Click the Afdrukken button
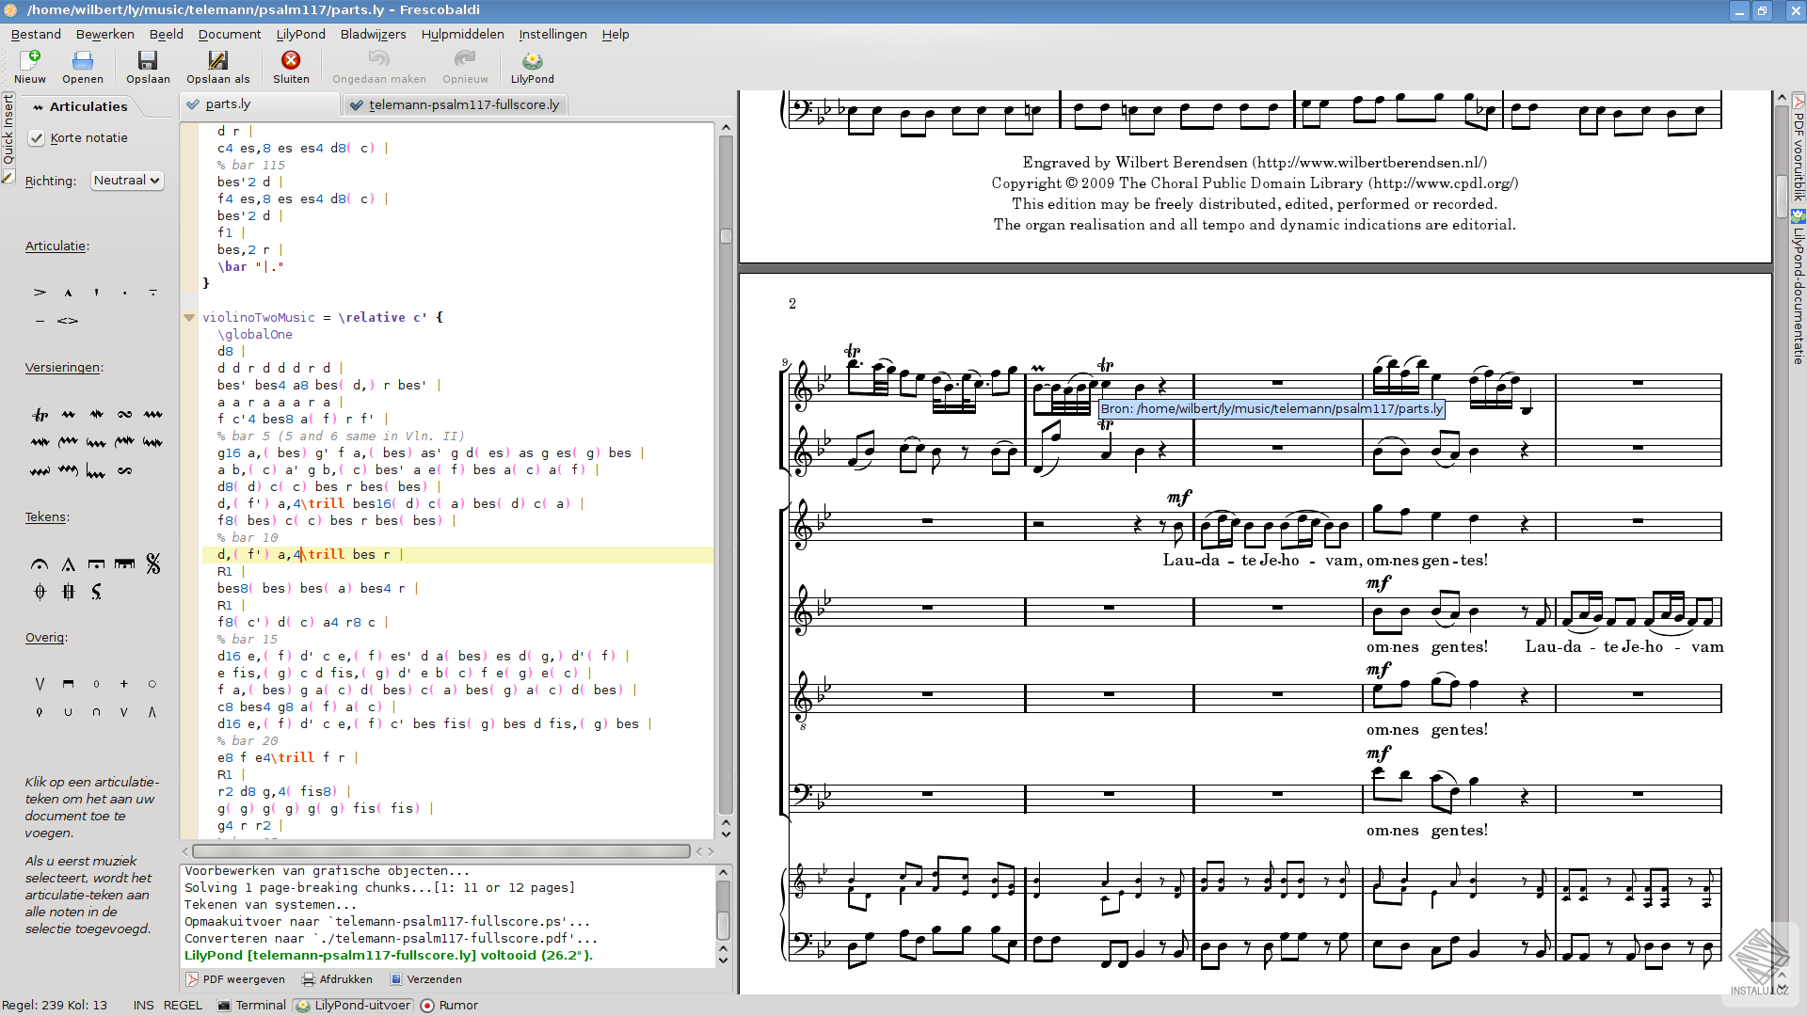This screenshot has height=1016, width=1807. pos(337,979)
